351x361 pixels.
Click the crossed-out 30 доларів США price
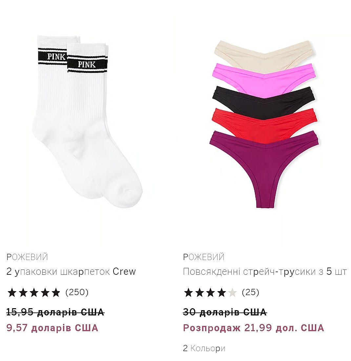(225, 312)
